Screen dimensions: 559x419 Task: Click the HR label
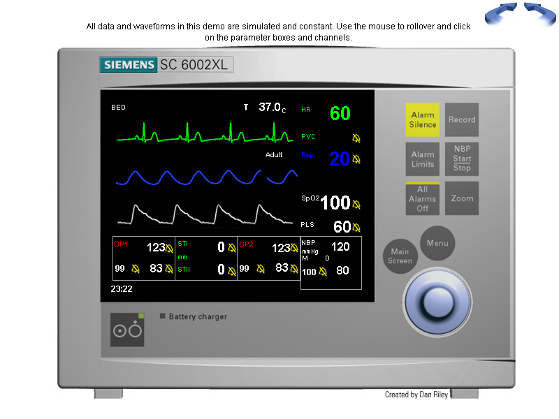tap(306, 110)
